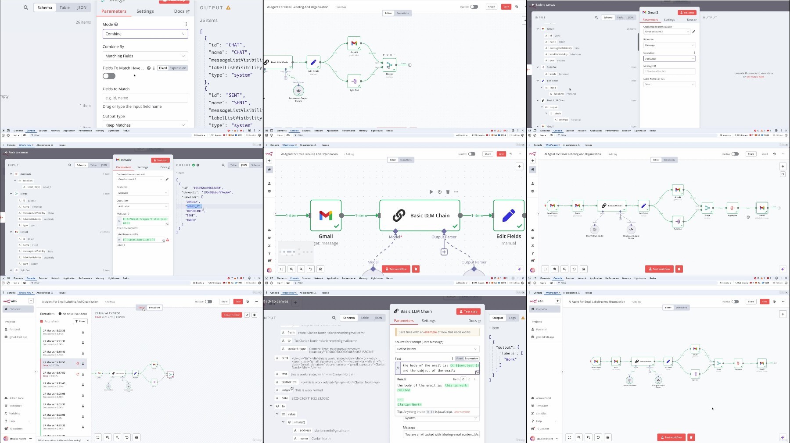The height and width of the screenshot is (443, 790).
Task: Click the Fields to Match input field
Action: click(145, 98)
